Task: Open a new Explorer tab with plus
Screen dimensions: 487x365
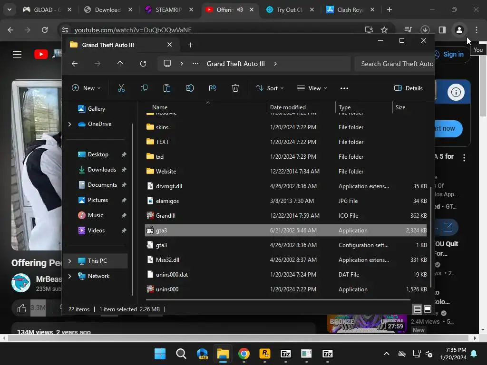Action: (190, 45)
